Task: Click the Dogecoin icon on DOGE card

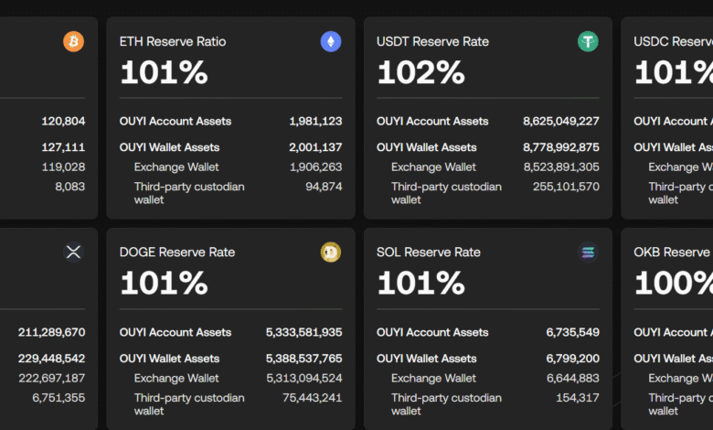Action: pos(331,253)
